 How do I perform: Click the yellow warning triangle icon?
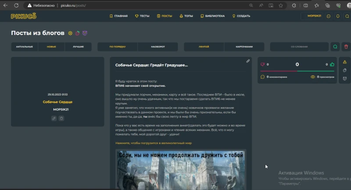coord(345,62)
